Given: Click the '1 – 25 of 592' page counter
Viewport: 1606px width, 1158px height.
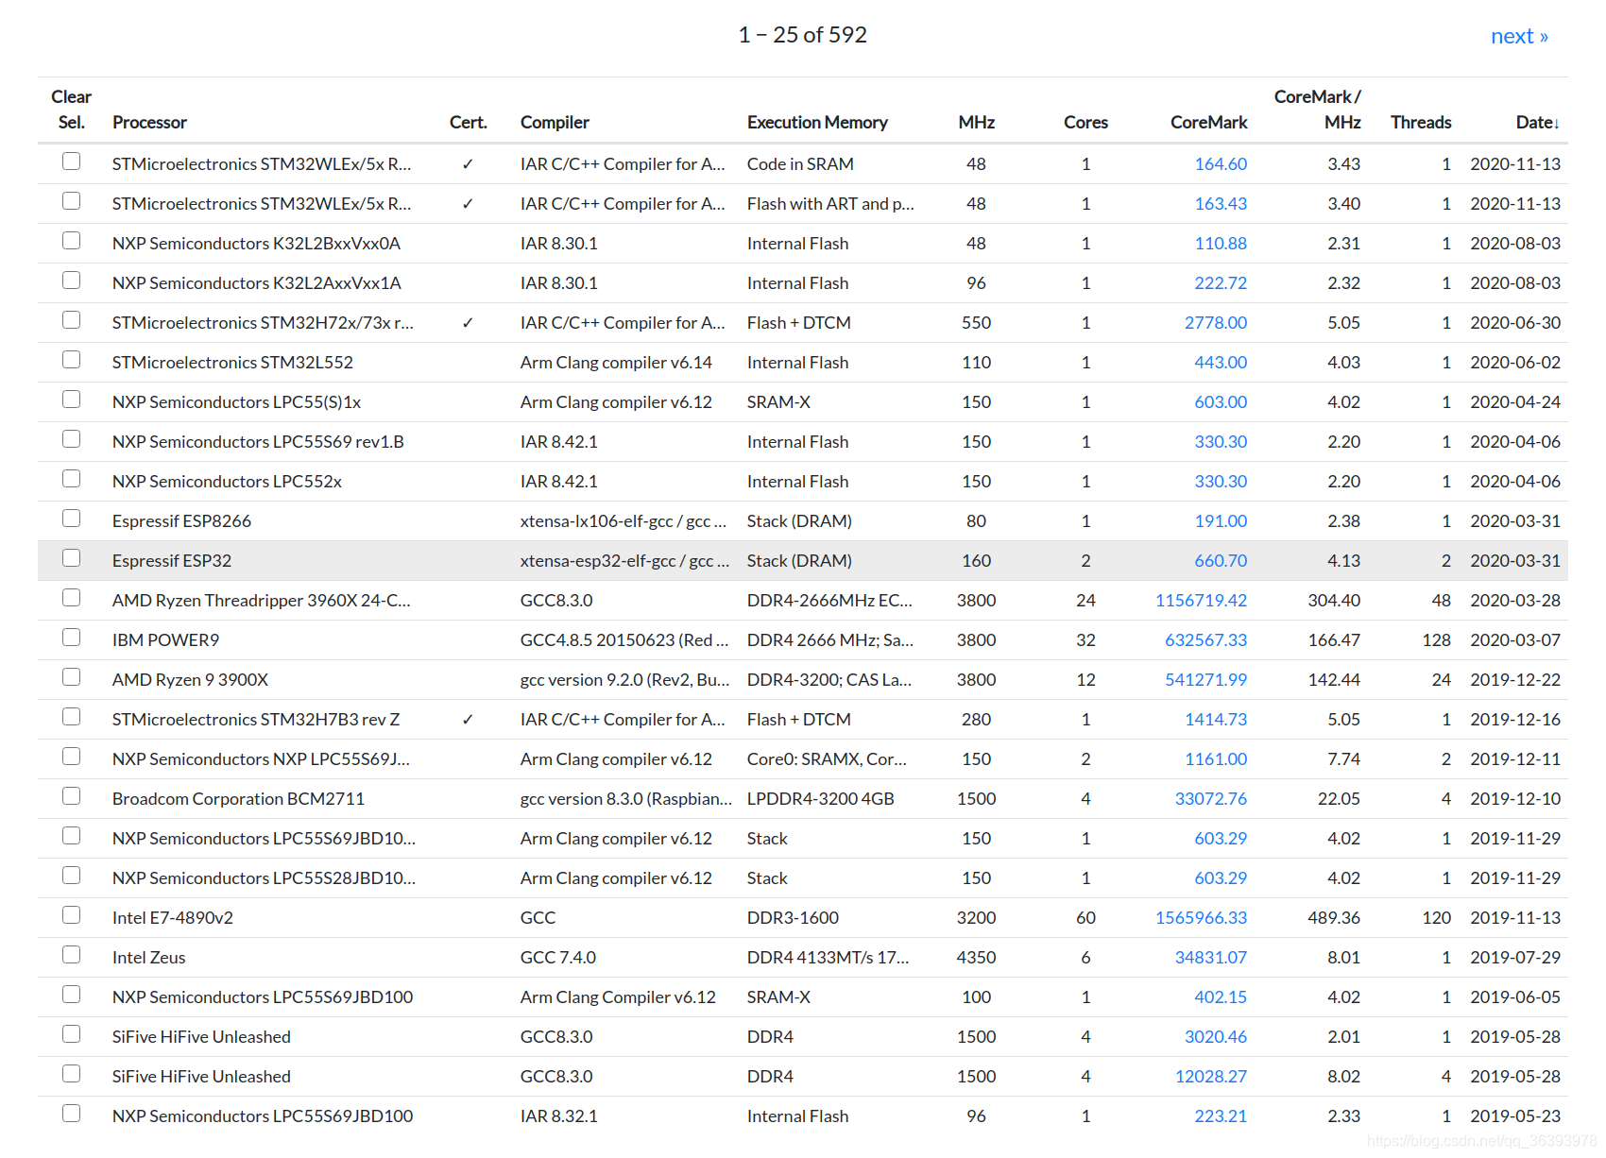Looking at the screenshot, I should [803, 35].
